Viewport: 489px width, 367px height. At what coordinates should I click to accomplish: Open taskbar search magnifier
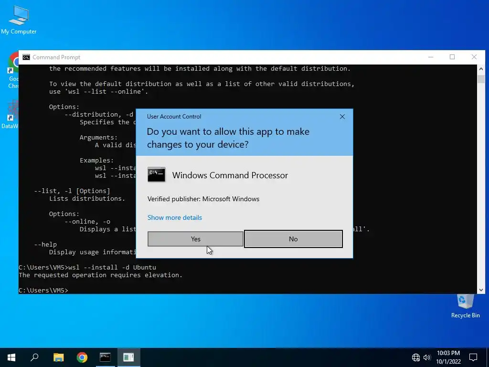click(x=34, y=357)
